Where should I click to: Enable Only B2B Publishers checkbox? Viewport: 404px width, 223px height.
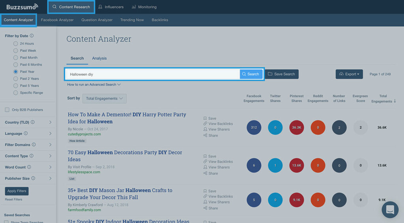tap(7, 110)
